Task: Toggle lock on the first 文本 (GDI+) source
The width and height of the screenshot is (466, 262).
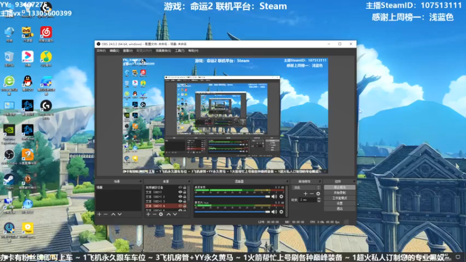Action: 185,192
